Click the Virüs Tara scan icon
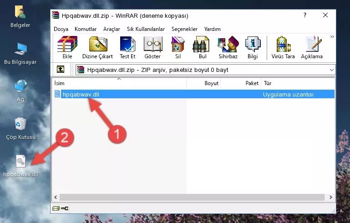Screen dimensions: 350x223 283,47
